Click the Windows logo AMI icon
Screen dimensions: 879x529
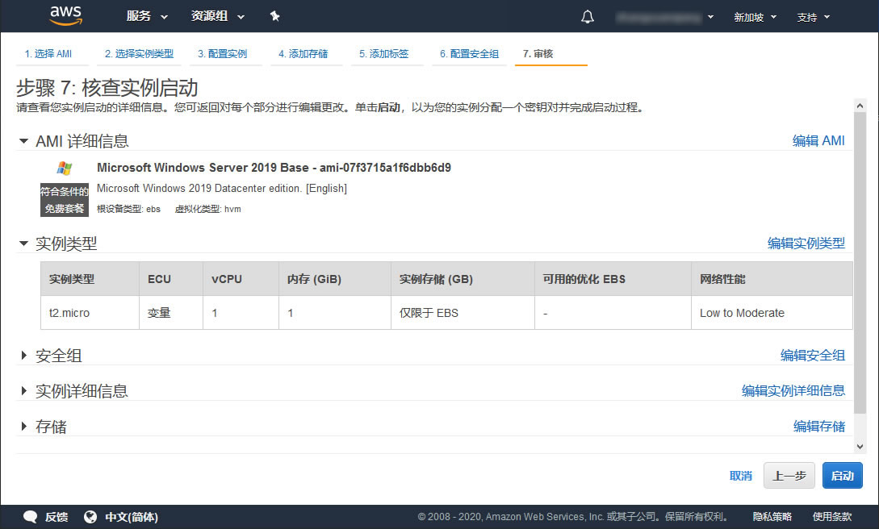(x=65, y=168)
